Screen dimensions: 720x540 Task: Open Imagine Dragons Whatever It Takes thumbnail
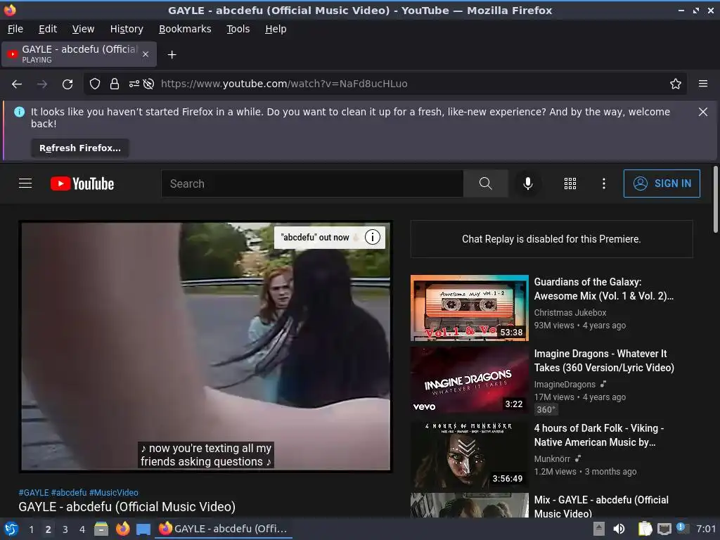[x=469, y=380]
